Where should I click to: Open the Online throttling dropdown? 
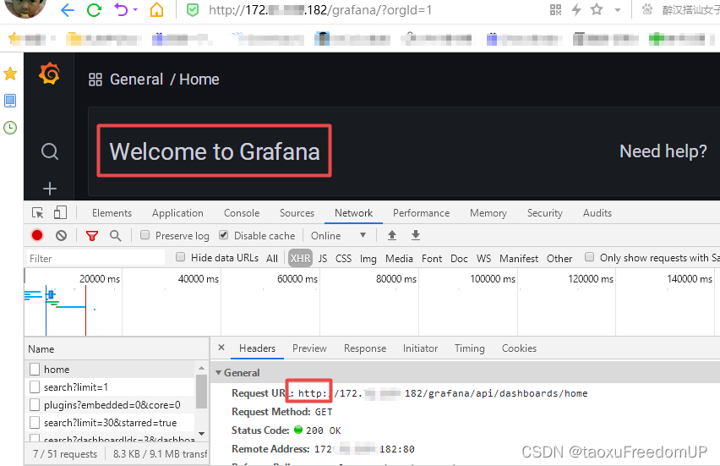pos(338,235)
